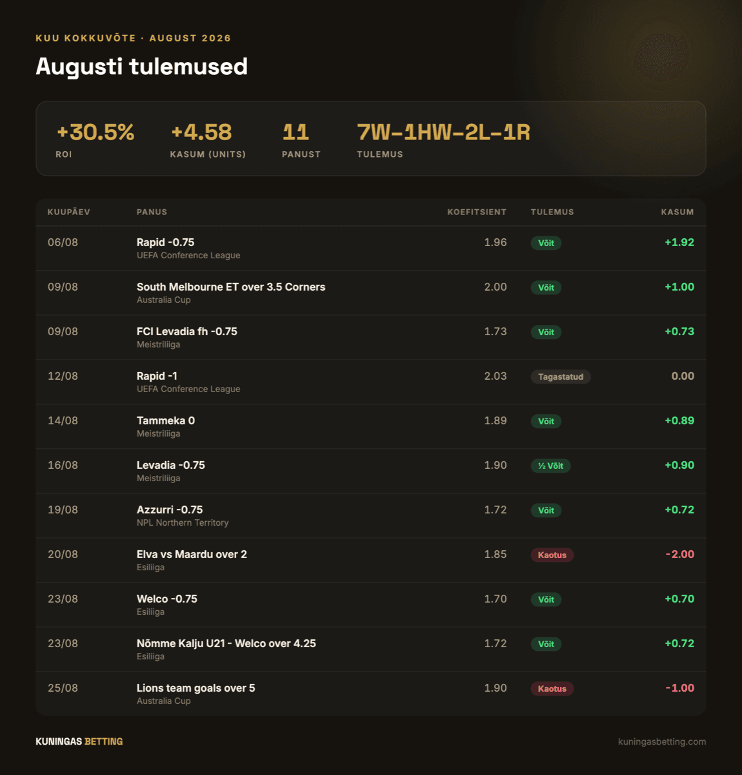Select the 14/08 date cell
Image resolution: width=742 pixels, height=775 pixels.
point(63,420)
